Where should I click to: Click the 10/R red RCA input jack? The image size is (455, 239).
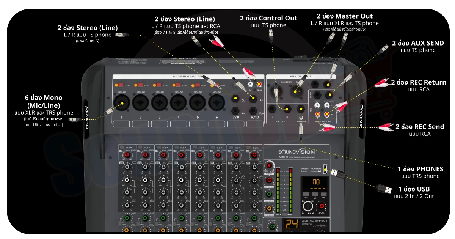259,85
